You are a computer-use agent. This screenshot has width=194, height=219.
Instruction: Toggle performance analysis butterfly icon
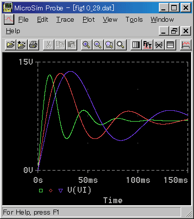click(159, 44)
